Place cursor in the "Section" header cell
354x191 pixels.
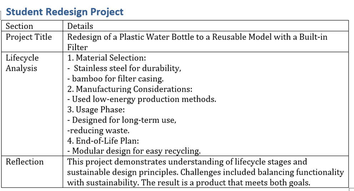19,26
